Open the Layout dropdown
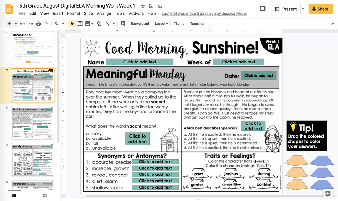The image size is (338, 201). 161,23
